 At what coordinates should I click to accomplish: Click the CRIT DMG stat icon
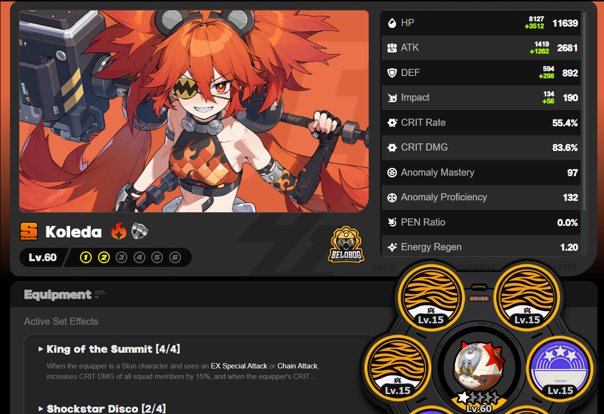coord(392,148)
